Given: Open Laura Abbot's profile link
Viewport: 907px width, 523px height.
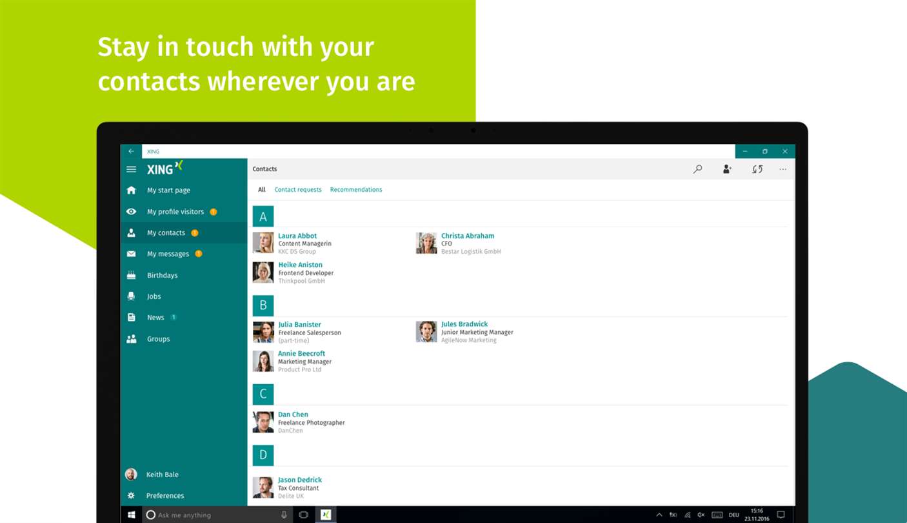Looking at the screenshot, I should [x=297, y=236].
